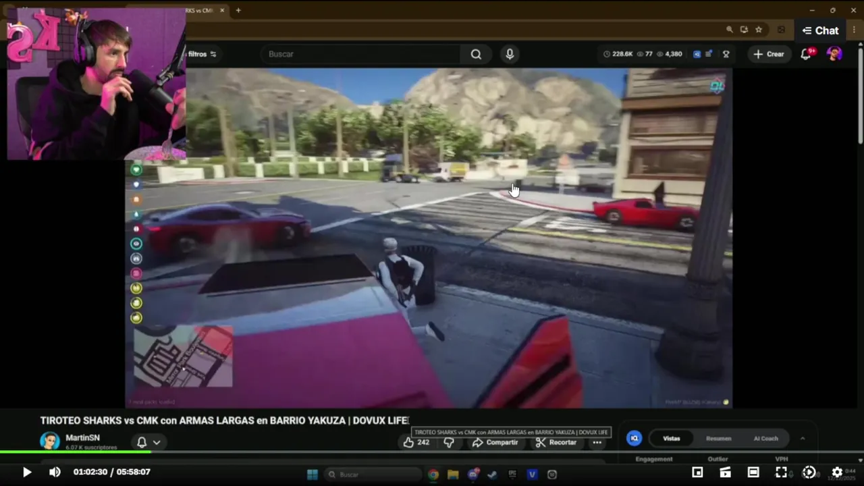Click the Compartir share button

tap(495, 442)
